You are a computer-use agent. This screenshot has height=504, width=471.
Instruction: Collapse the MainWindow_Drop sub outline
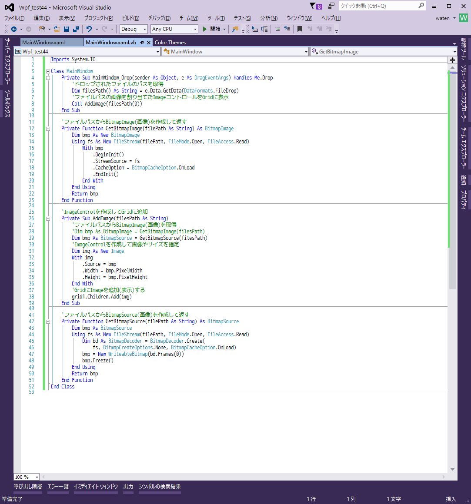(48, 78)
